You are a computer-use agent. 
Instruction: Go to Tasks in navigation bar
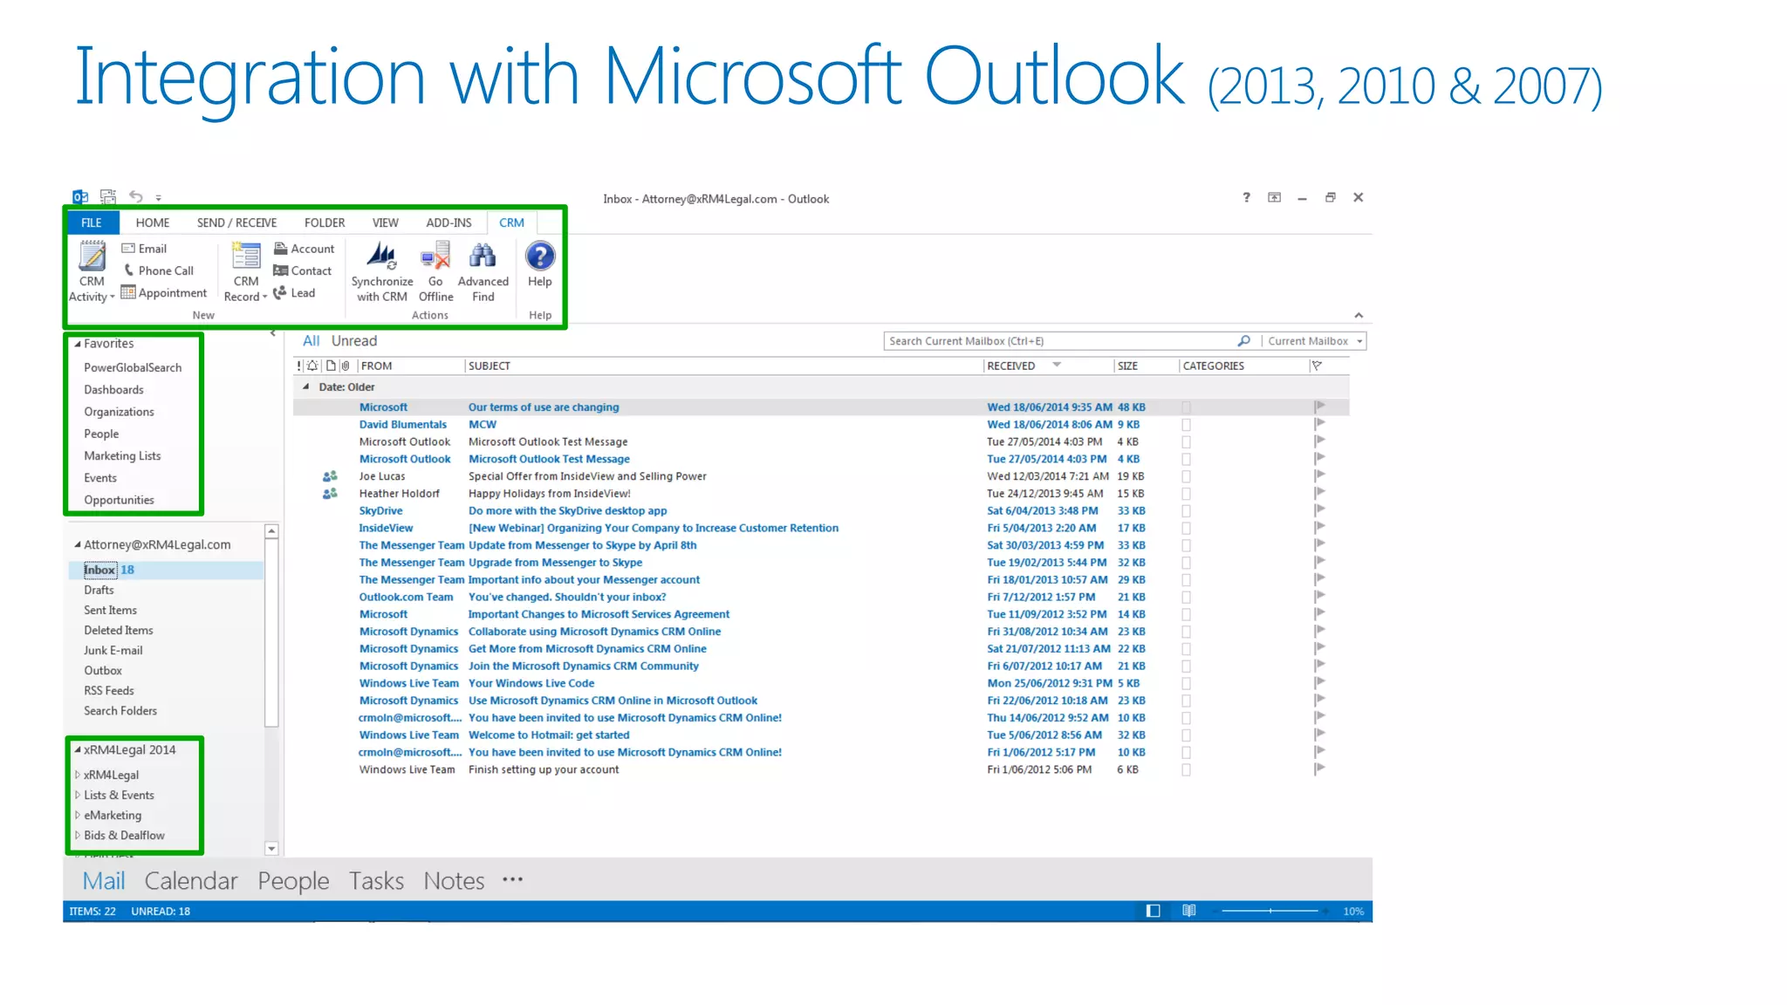[376, 881]
